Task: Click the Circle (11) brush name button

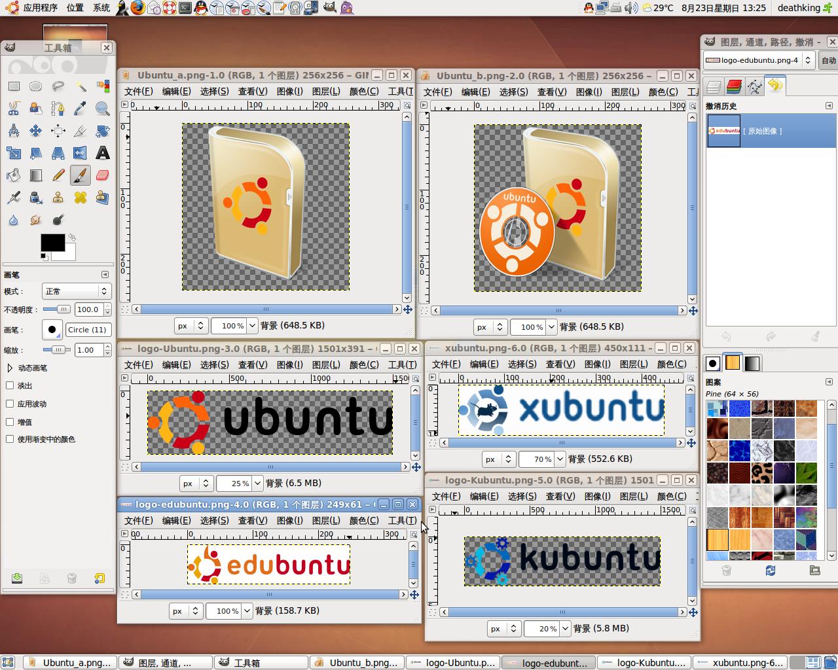Action: (x=88, y=330)
